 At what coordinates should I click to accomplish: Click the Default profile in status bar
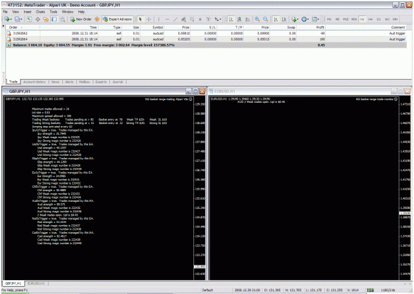[x=207, y=290]
